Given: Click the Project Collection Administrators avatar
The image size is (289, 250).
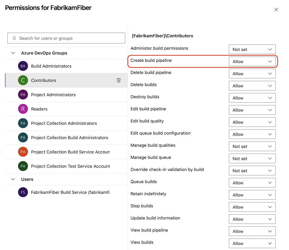Looking at the screenshot, I should [23, 123].
